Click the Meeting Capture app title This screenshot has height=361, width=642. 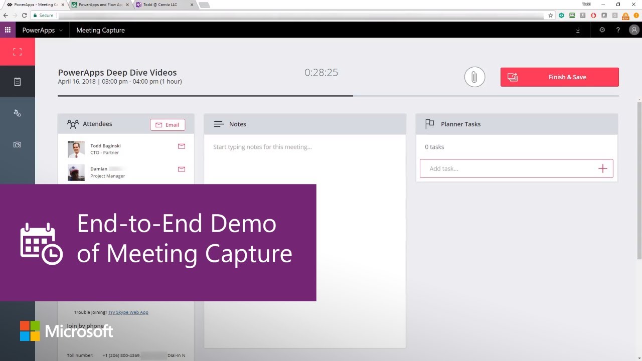100,30
